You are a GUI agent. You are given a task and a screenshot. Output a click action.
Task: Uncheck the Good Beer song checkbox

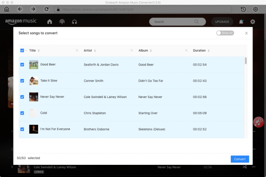tap(22, 65)
